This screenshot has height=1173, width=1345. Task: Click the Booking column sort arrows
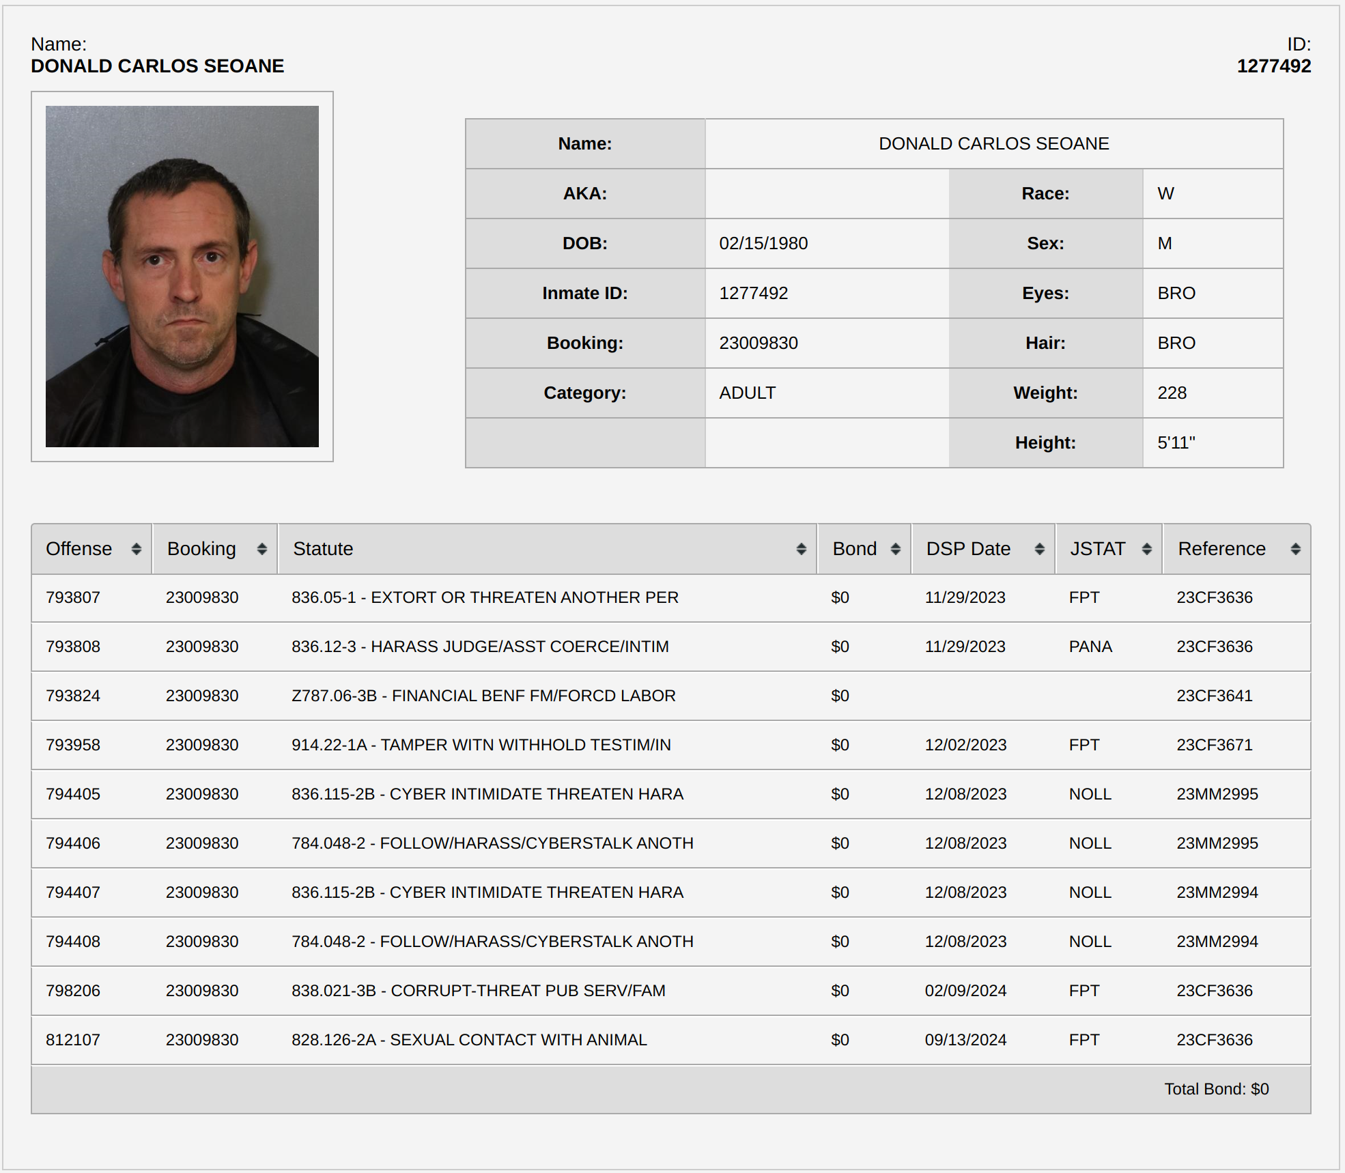261,549
